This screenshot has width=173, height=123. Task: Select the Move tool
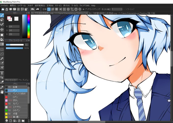[x=2, y=30]
